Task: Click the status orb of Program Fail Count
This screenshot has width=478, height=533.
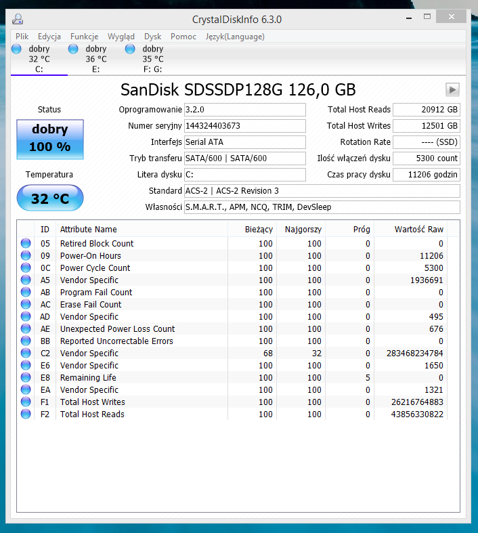Action: click(x=26, y=293)
